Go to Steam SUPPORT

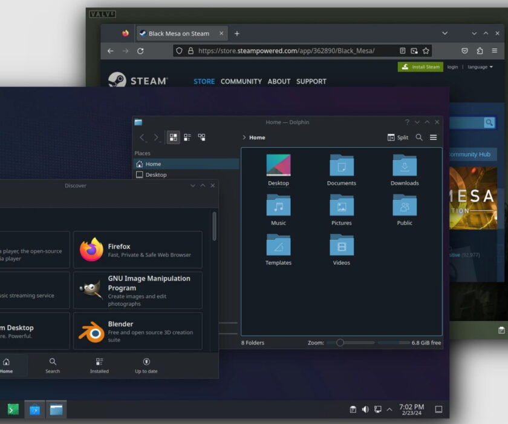pos(311,81)
